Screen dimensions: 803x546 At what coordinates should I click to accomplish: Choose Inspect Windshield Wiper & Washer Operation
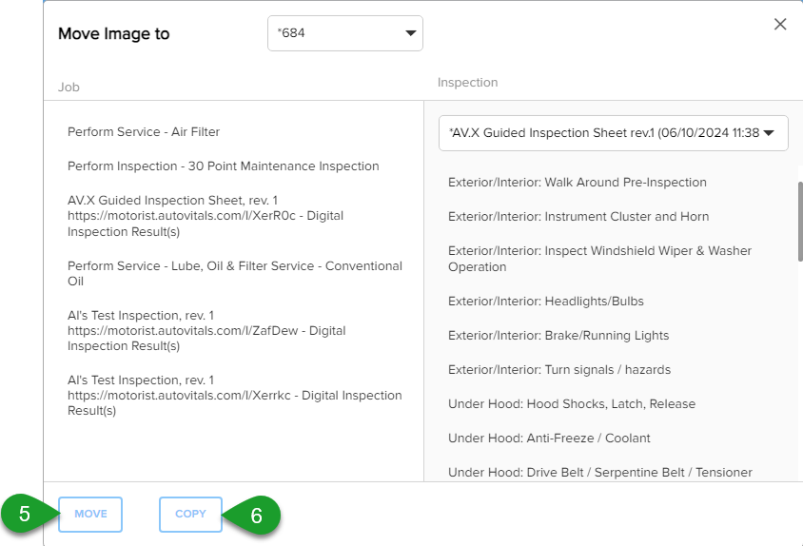point(599,259)
